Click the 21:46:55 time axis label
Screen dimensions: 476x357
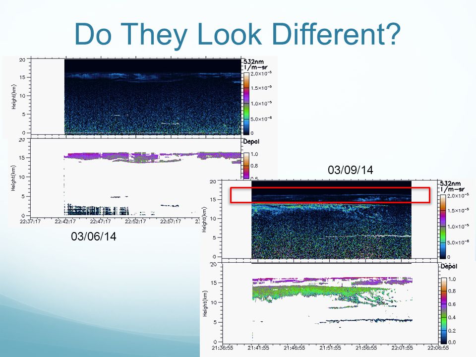tap(295, 348)
